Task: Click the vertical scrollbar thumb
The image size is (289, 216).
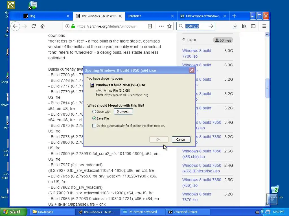Action: (x=267, y=88)
